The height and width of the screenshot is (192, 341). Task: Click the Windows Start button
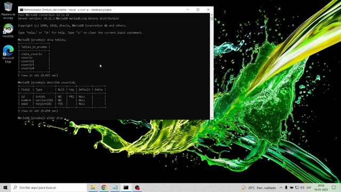5,187
